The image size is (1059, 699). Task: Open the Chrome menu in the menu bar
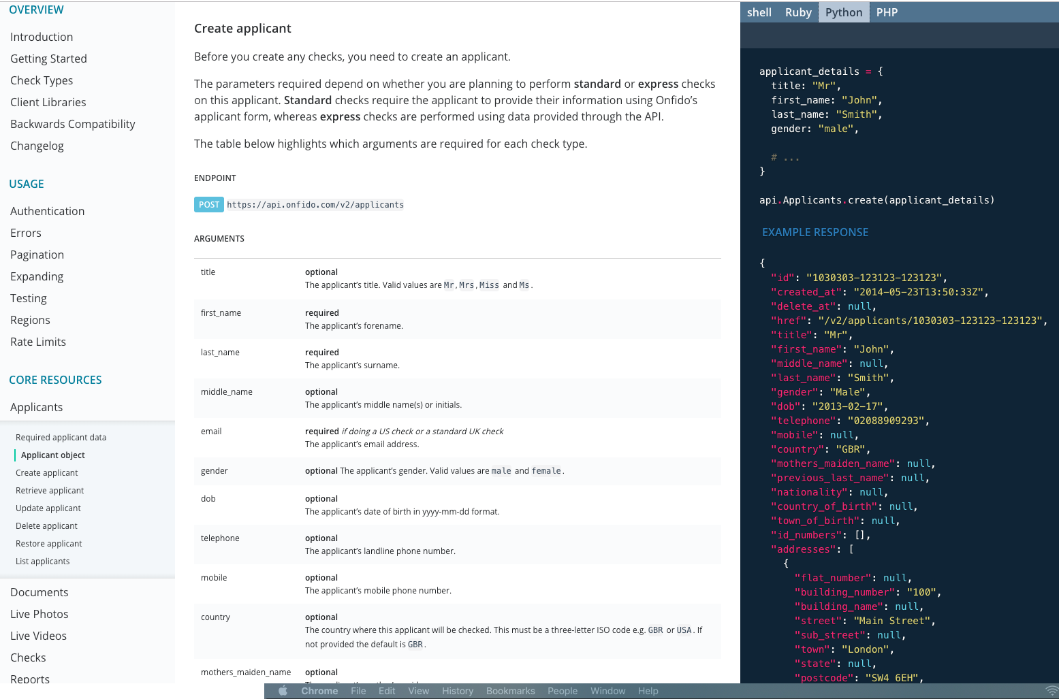(x=319, y=690)
